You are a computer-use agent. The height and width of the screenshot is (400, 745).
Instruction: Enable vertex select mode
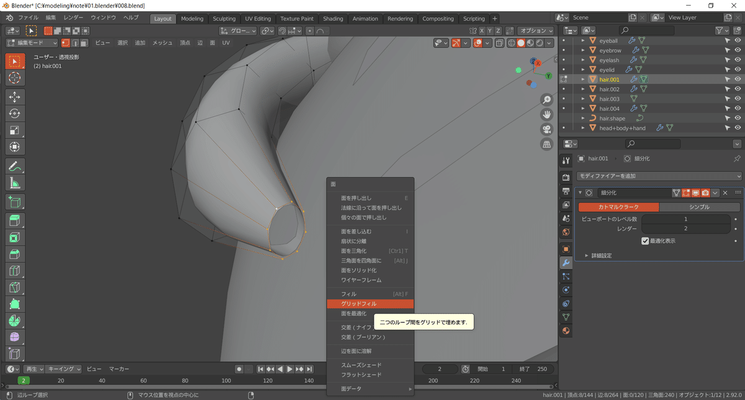coord(65,43)
